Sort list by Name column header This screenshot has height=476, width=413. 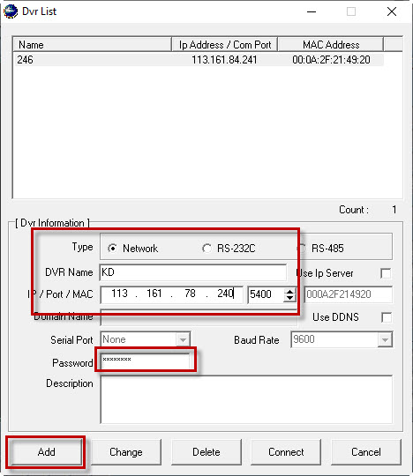[93, 45]
